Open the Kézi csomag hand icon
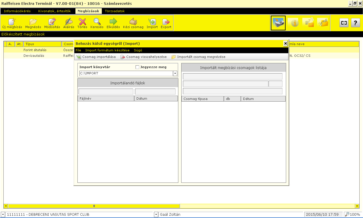This screenshot has height=218, width=363. (x=133, y=23)
